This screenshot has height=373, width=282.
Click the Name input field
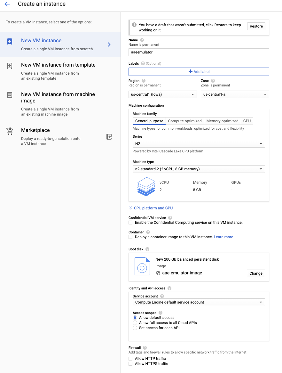(199, 52)
